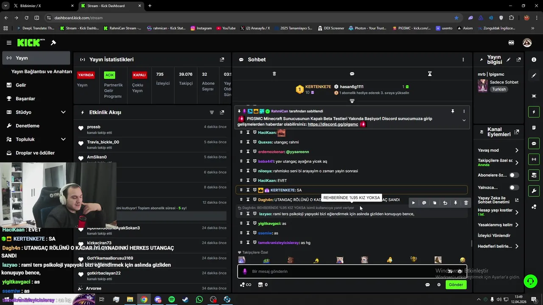Viewport: 543px width, 305px height.
Task: Toggle the broadcast signal icon in right sidebar
Action: (x=534, y=159)
